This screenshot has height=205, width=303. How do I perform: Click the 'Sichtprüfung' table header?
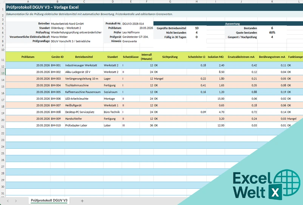pos(170,57)
